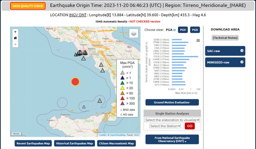Click the PGA info icon
This screenshot has width=256, height=149.
point(174,30)
